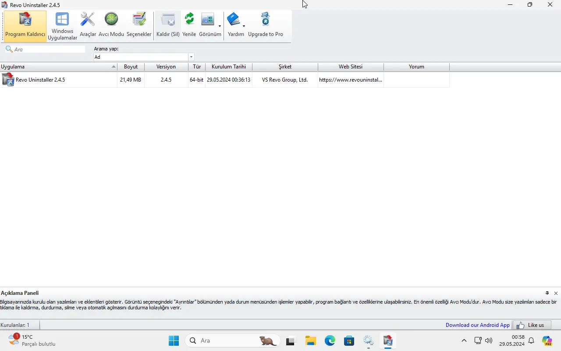Viewport: 561px width, 351px height.
Task: Open the gear app icon on taskbar
Action: pyautogui.click(x=369, y=340)
